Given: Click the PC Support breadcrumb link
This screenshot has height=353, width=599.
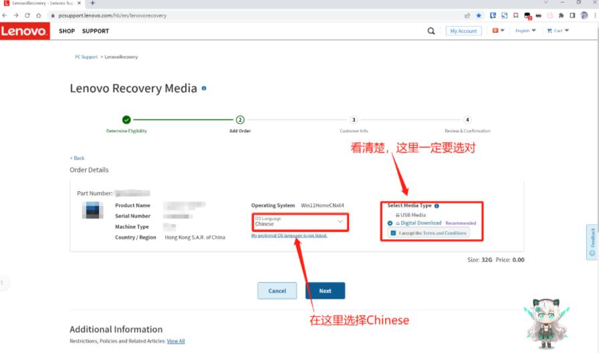Looking at the screenshot, I should (x=86, y=57).
